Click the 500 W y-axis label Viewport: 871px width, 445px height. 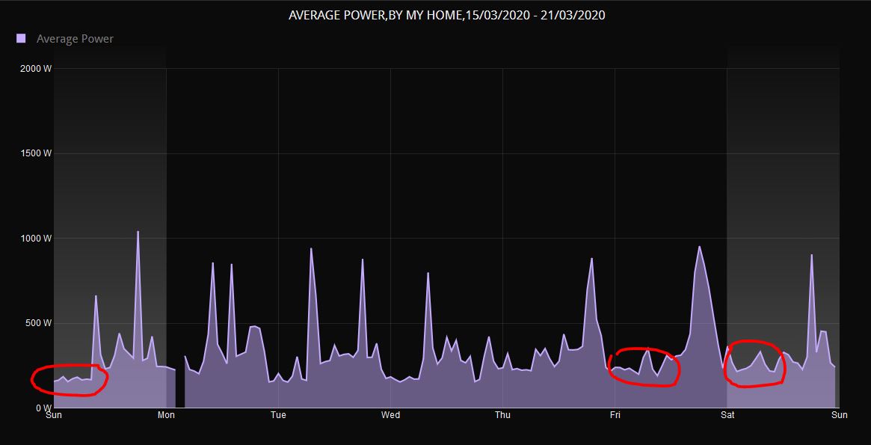[37, 323]
